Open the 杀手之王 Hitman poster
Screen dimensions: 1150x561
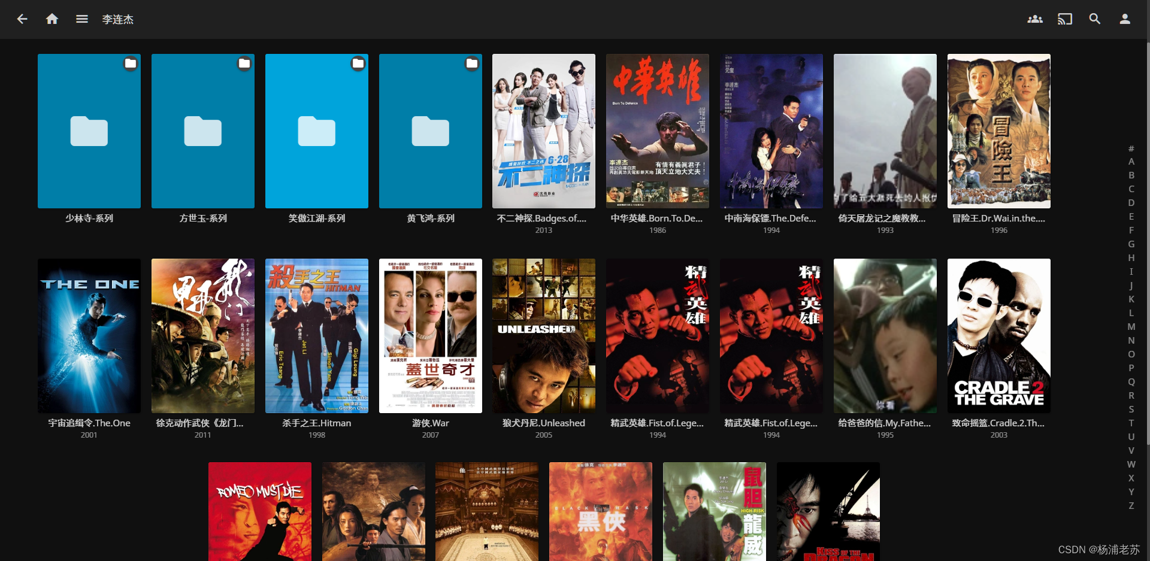click(317, 336)
